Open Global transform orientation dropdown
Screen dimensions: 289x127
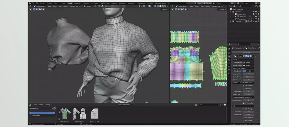click(88, 6)
